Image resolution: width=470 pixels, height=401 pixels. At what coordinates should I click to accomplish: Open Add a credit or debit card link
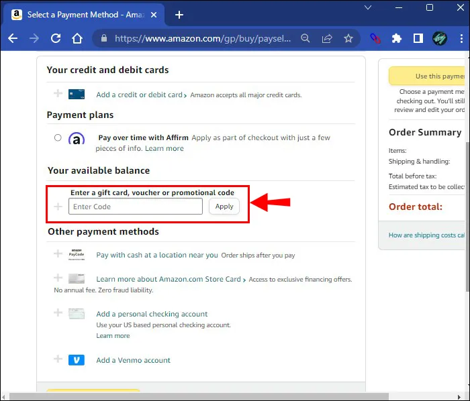141,95
